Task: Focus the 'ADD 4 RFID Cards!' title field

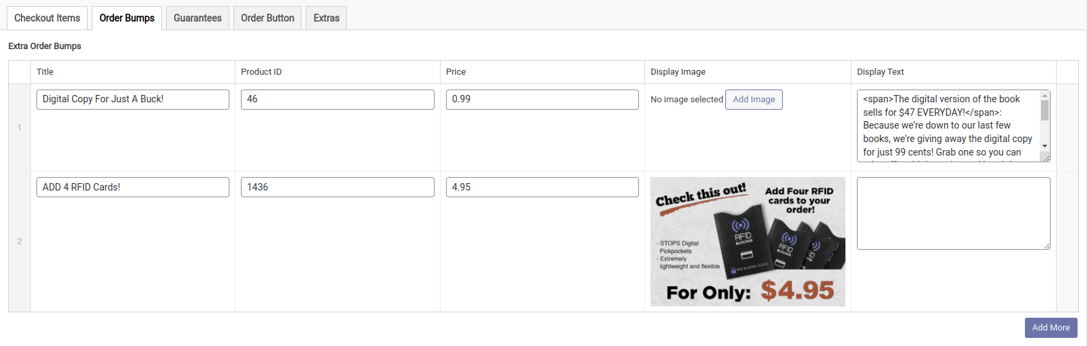Action: (132, 187)
